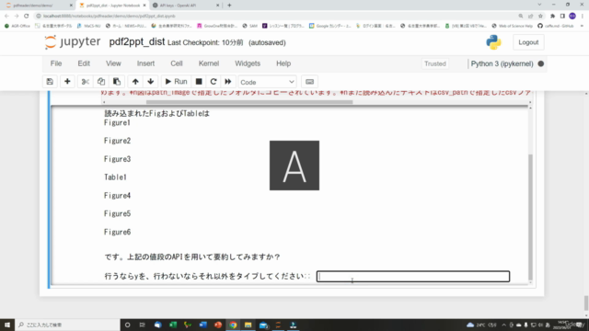The height and width of the screenshot is (331, 589).
Task: Open Word from the taskbar
Action: [x=202, y=325]
